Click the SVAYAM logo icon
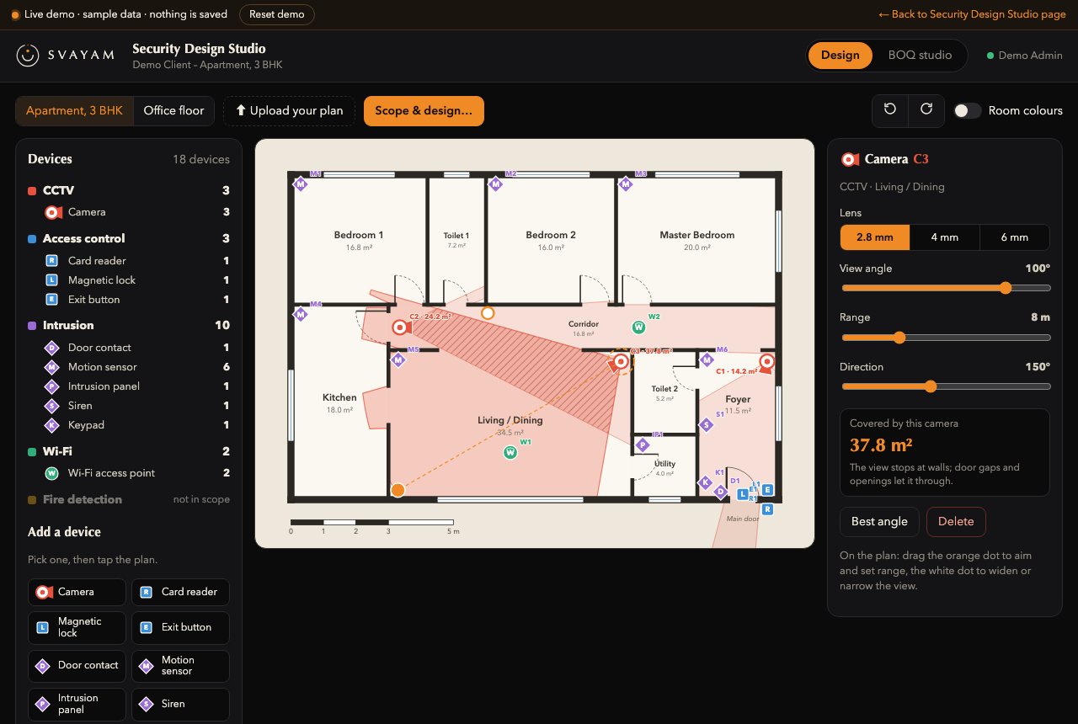Screen dimensions: 1078x724 click(x=28, y=56)
